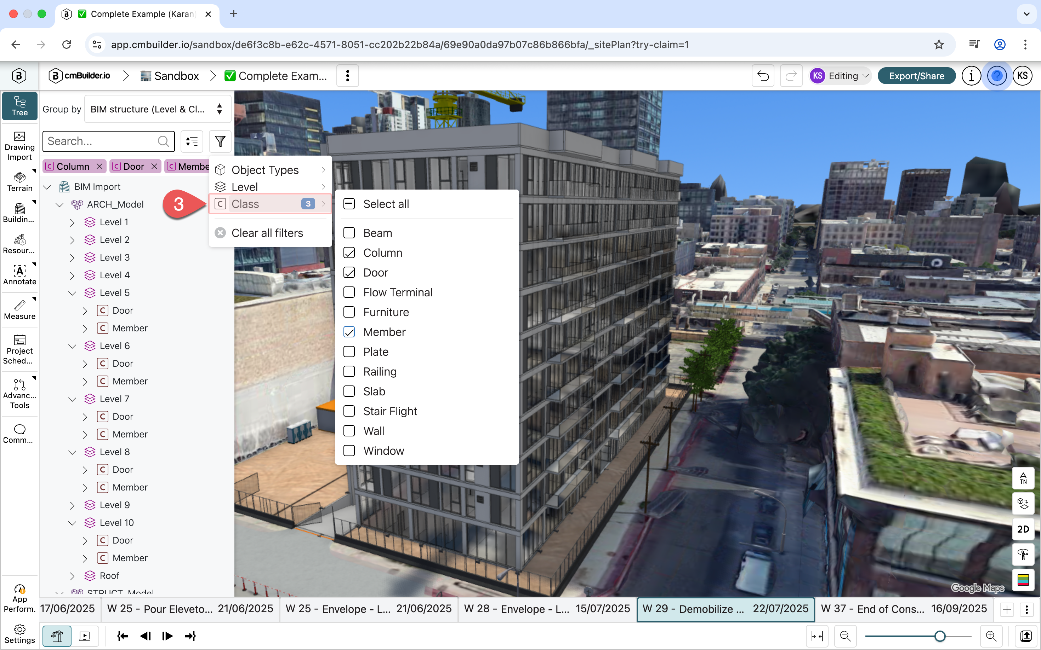Open Level filter submenu
The height and width of the screenshot is (650, 1041).
pyautogui.click(x=270, y=187)
